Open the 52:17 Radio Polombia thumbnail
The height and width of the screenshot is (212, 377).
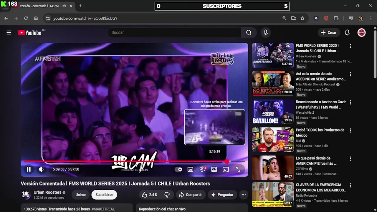273,195
